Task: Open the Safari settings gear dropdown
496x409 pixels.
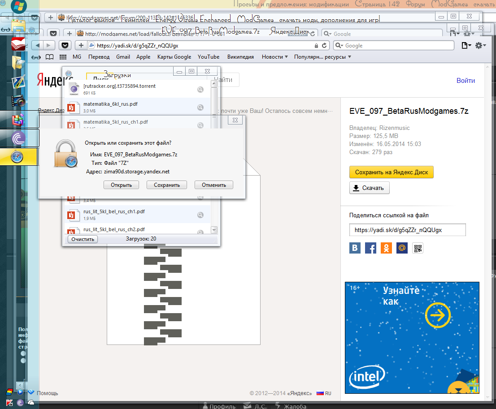Action: 480,46
